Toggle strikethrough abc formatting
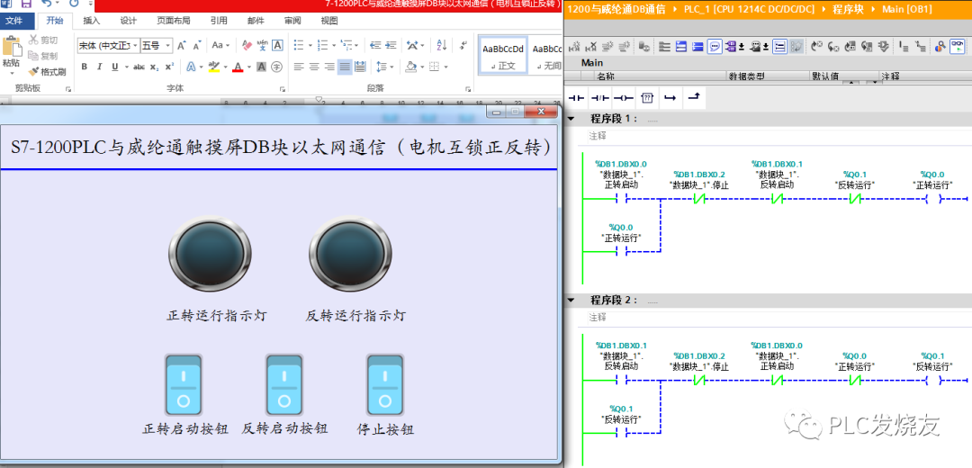 (x=139, y=67)
